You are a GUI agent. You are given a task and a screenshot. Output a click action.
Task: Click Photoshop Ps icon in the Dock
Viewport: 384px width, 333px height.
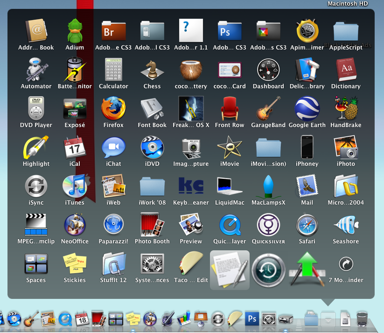click(x=252, y=318)
